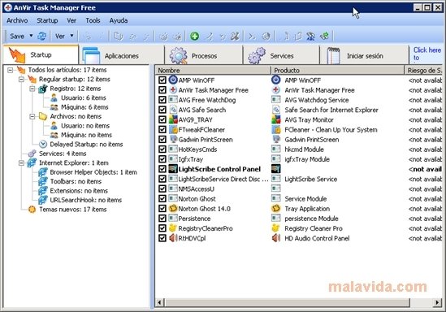Image resolution: width=446 pixels, height=312 pixels.
Task: Click the horizontal scrollbar left arrow
Action: (x=160, y=302)
